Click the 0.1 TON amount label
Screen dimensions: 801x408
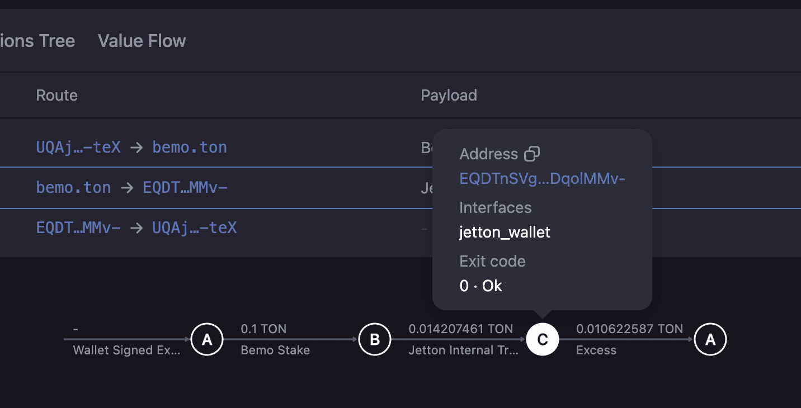pos(263,329)
